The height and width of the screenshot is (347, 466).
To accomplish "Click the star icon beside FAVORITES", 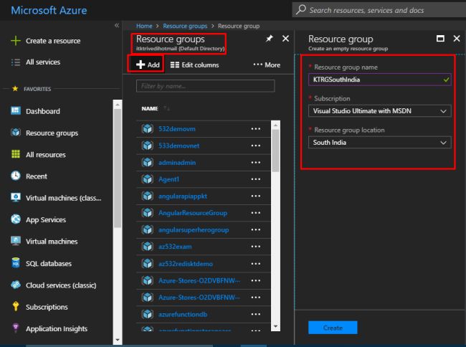I will pos(15,88).
